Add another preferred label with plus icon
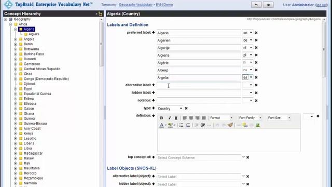Viewport: 332px width, 187px height. coord(154,32)
